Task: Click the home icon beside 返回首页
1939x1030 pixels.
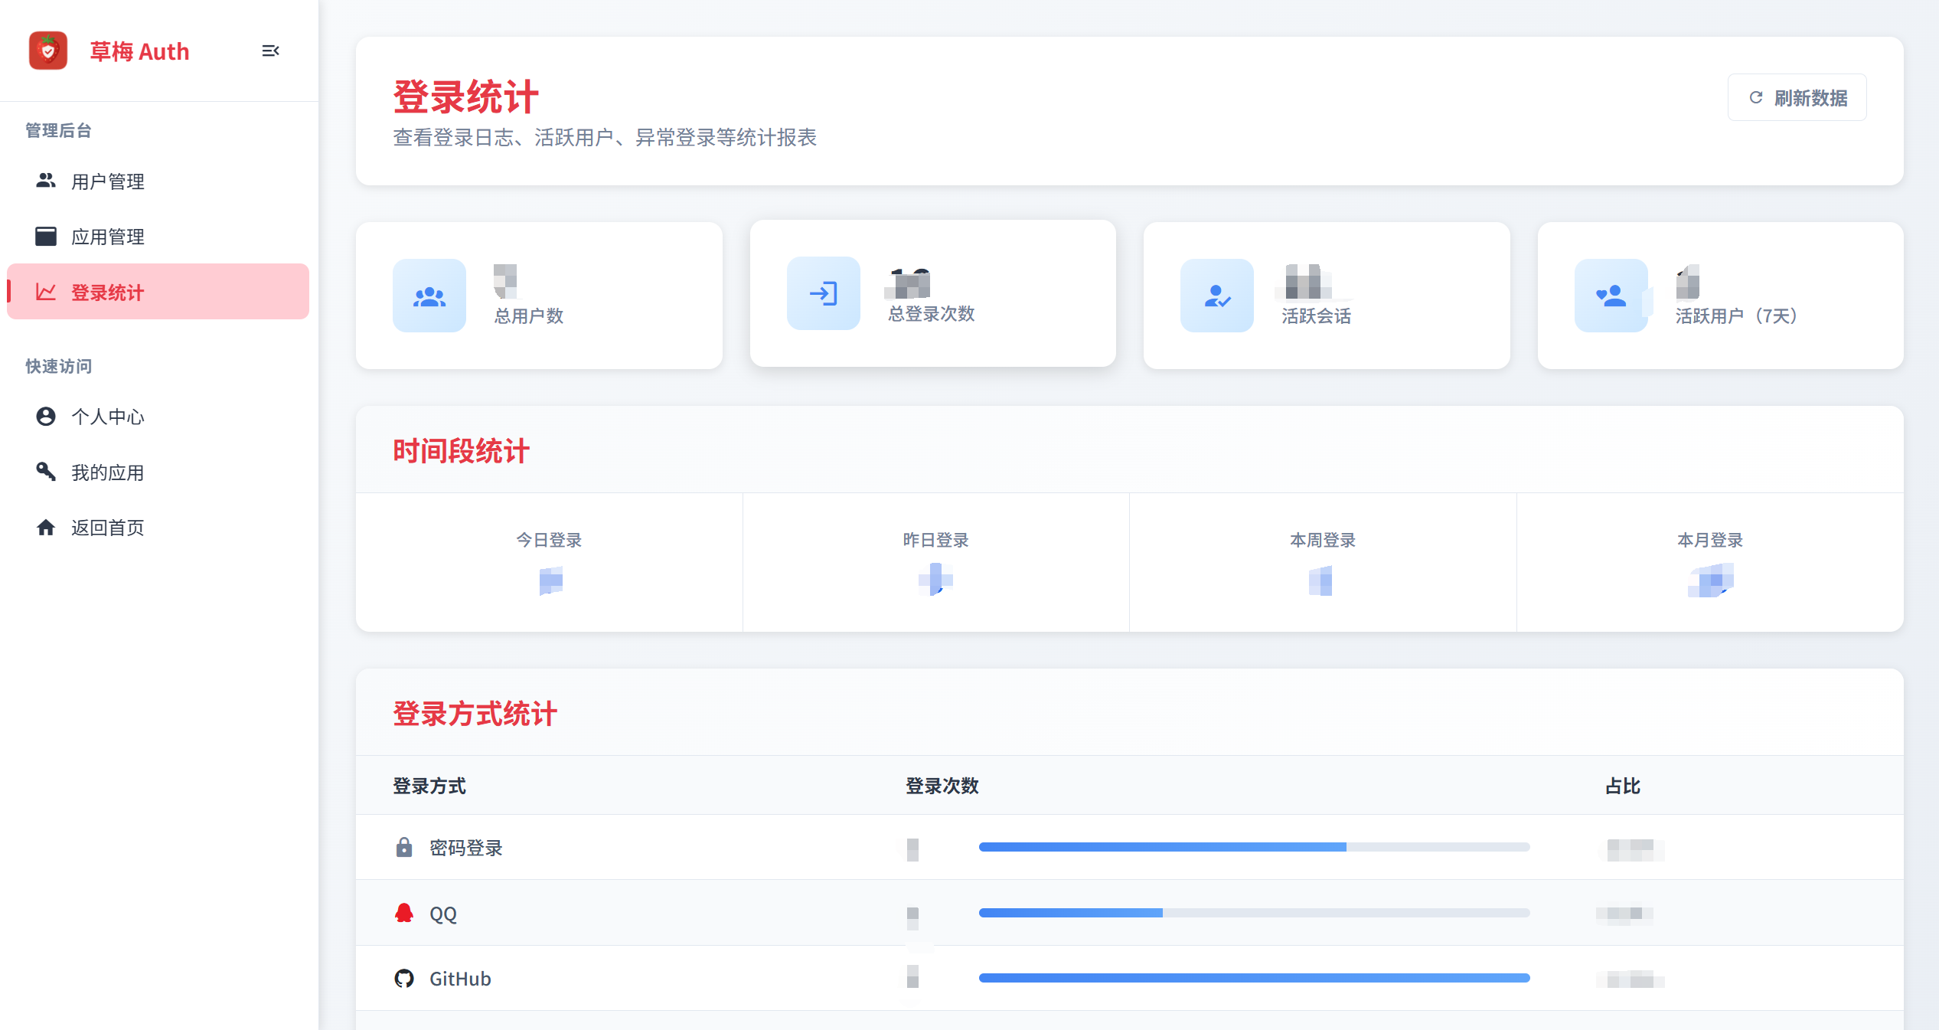Action: (x=46, y=528)
